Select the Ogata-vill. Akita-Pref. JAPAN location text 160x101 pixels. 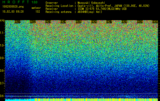[113, 6]
